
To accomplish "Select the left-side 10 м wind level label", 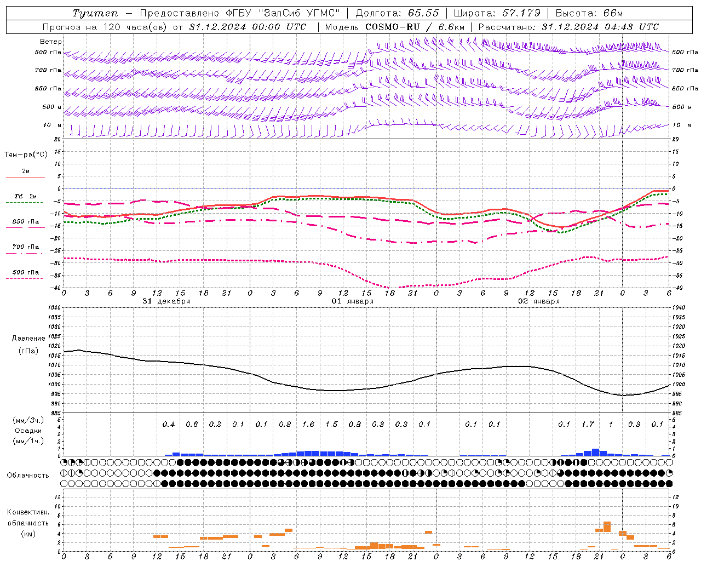I will 53,125.
